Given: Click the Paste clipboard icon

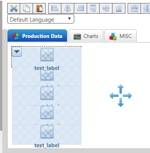Looking at the screenshot, I should click(39, 8).
